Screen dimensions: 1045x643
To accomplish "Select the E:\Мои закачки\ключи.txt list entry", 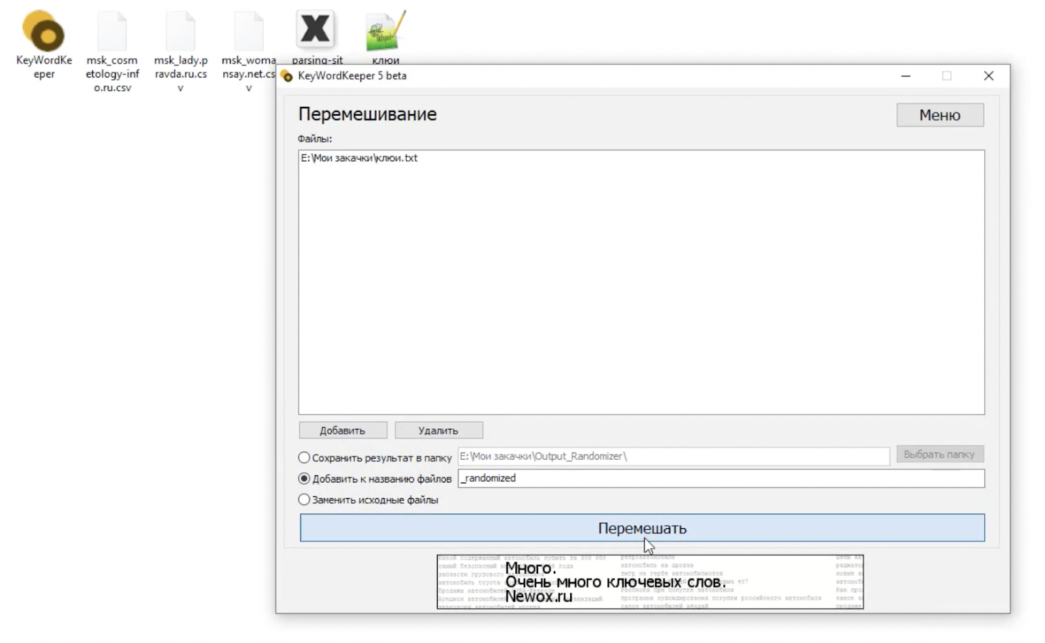I will point(359,158).
